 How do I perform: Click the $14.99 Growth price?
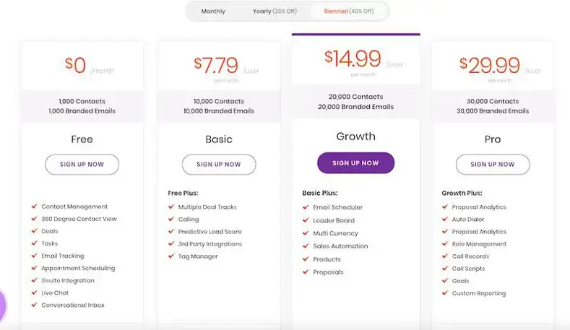click(353, 59)
